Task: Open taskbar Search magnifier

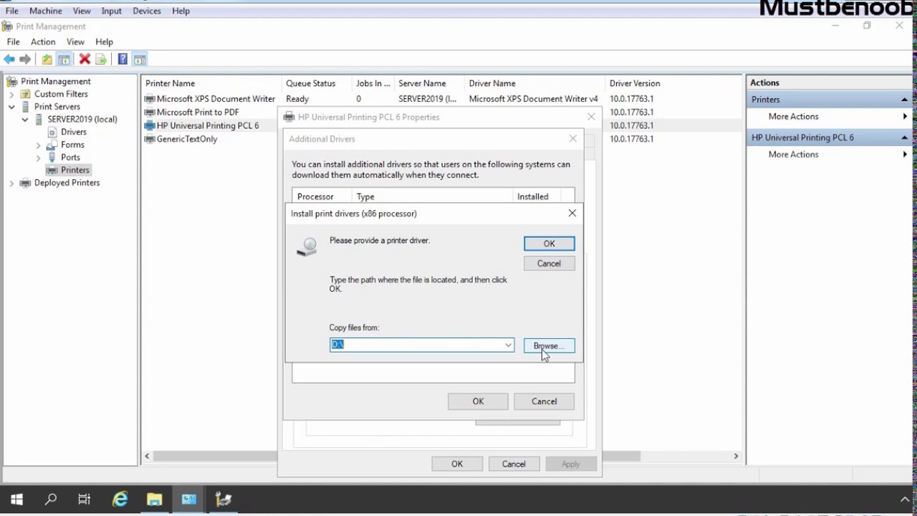Action: click(51, 500)
